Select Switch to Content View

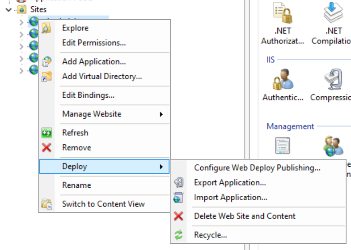[x=103, y=204]
